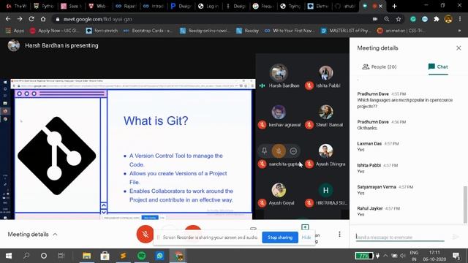Viewport: 468px width, 263px height.
Task: Focus the send a message input field
Action: pyautogui.click(x=400, y=237)
